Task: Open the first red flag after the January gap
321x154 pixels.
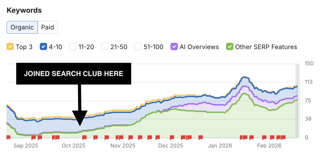Action: coord(242,137)
